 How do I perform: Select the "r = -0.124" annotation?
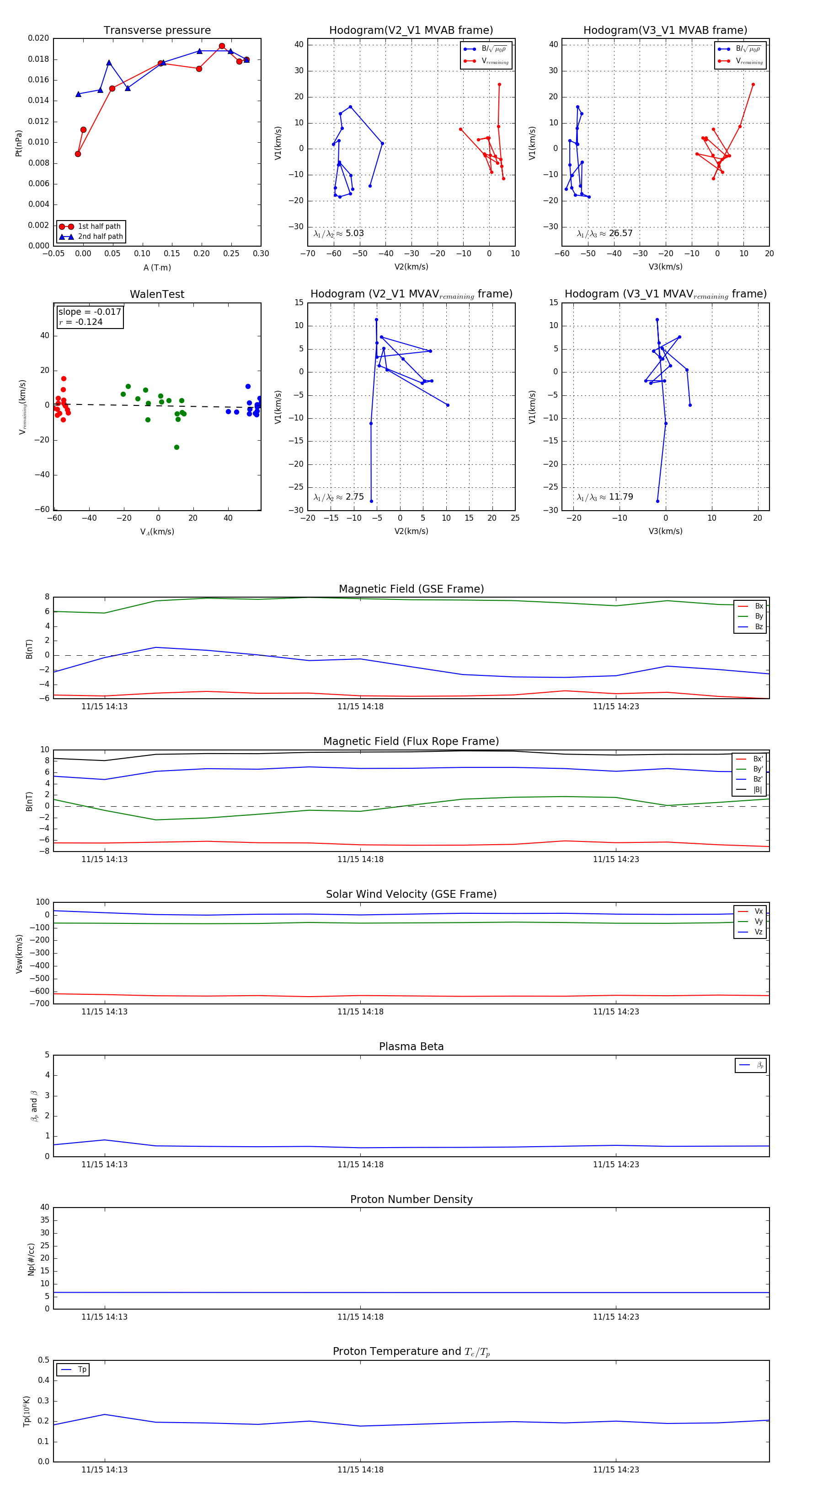click(81, 323)
